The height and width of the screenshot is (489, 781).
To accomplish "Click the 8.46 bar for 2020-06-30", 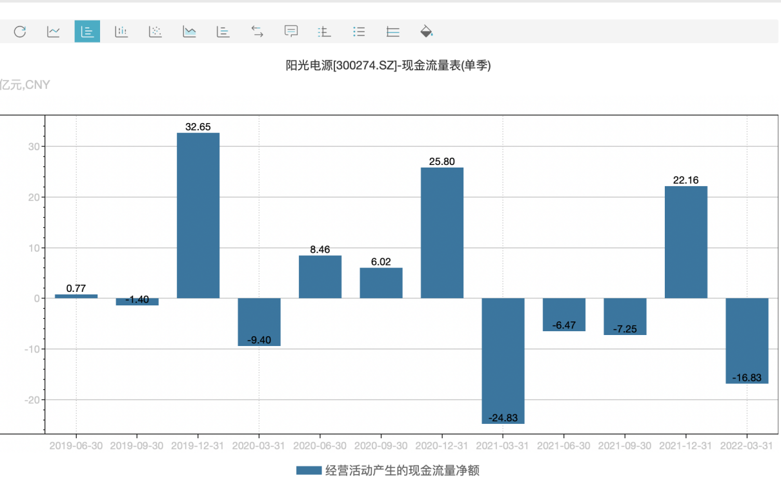I will [320, 277].
